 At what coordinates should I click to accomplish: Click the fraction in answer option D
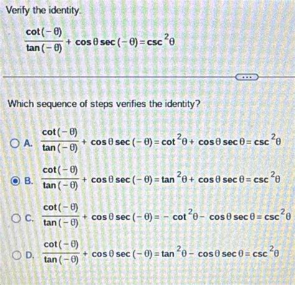[62, 252]
